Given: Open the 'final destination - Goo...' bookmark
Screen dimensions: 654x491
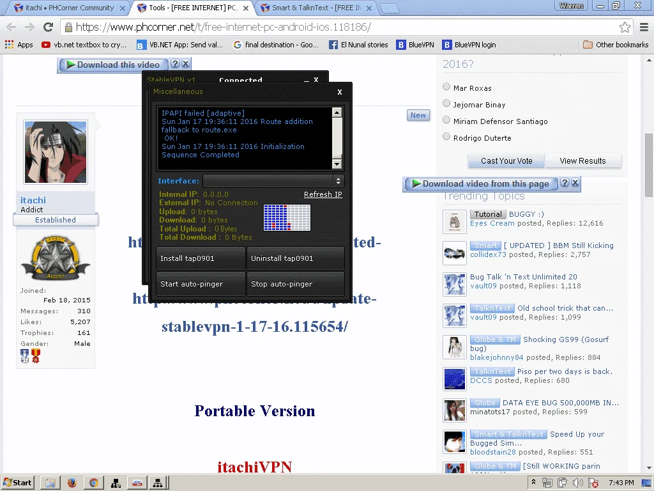Looking at the screenshot, I should (276, 45).
